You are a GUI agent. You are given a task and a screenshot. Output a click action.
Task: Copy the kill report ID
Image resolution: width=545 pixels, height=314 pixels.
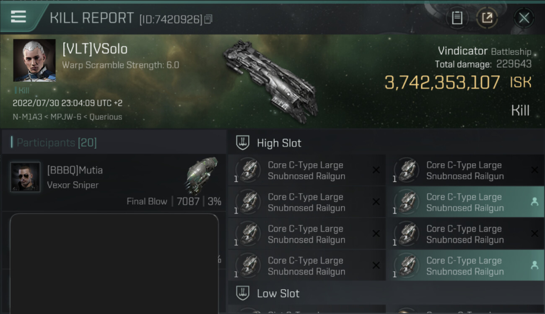tap(208, 19)
